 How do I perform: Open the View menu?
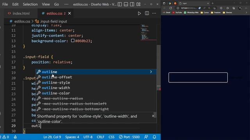click(46, 4)
